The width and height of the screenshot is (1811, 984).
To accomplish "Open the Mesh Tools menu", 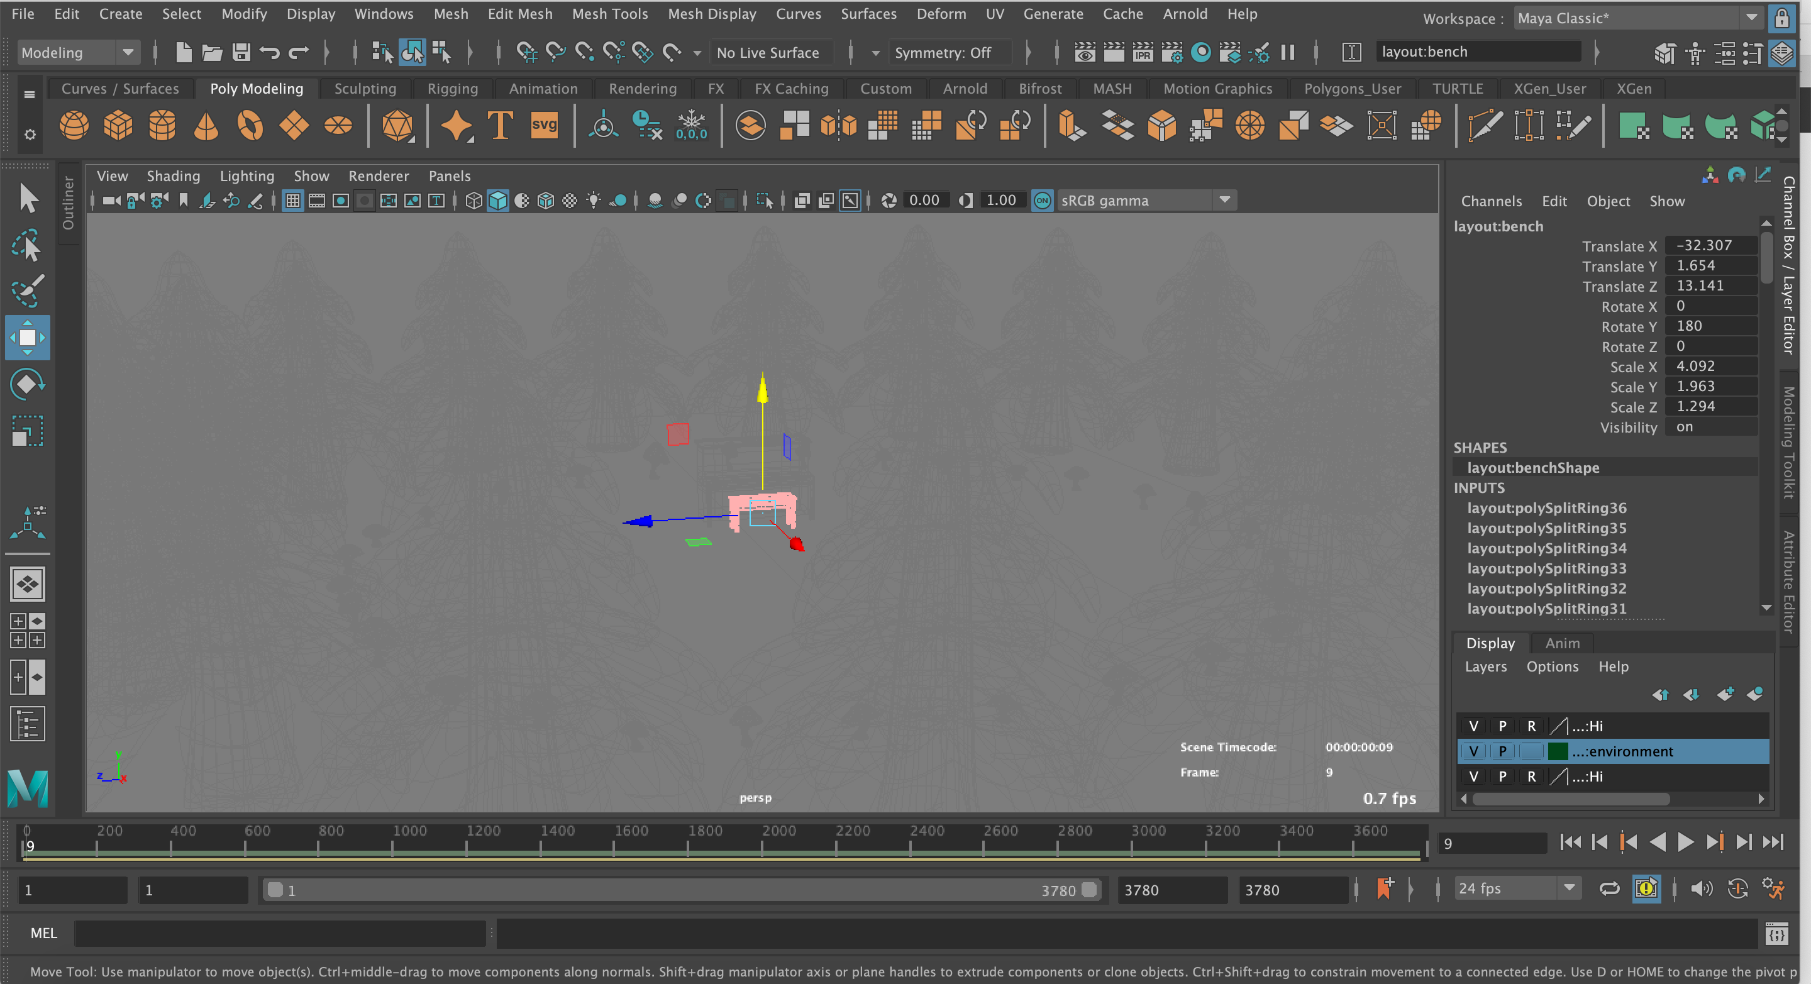I will (609, 14).
